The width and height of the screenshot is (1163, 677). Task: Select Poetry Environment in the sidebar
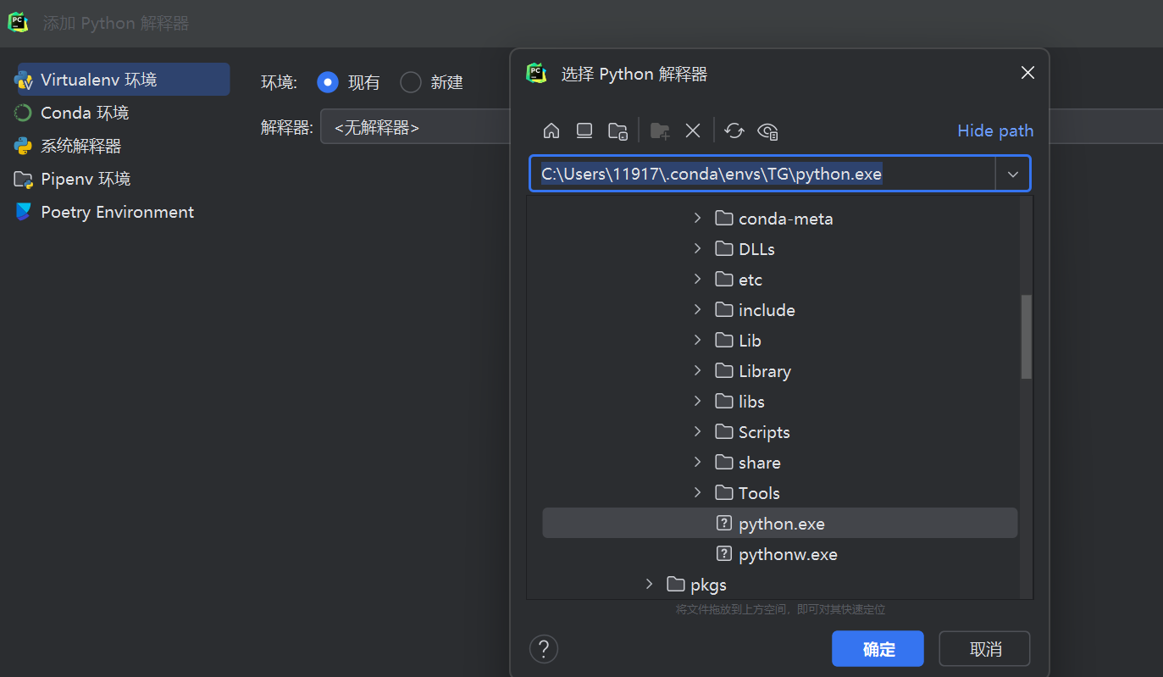coord(117,212)
